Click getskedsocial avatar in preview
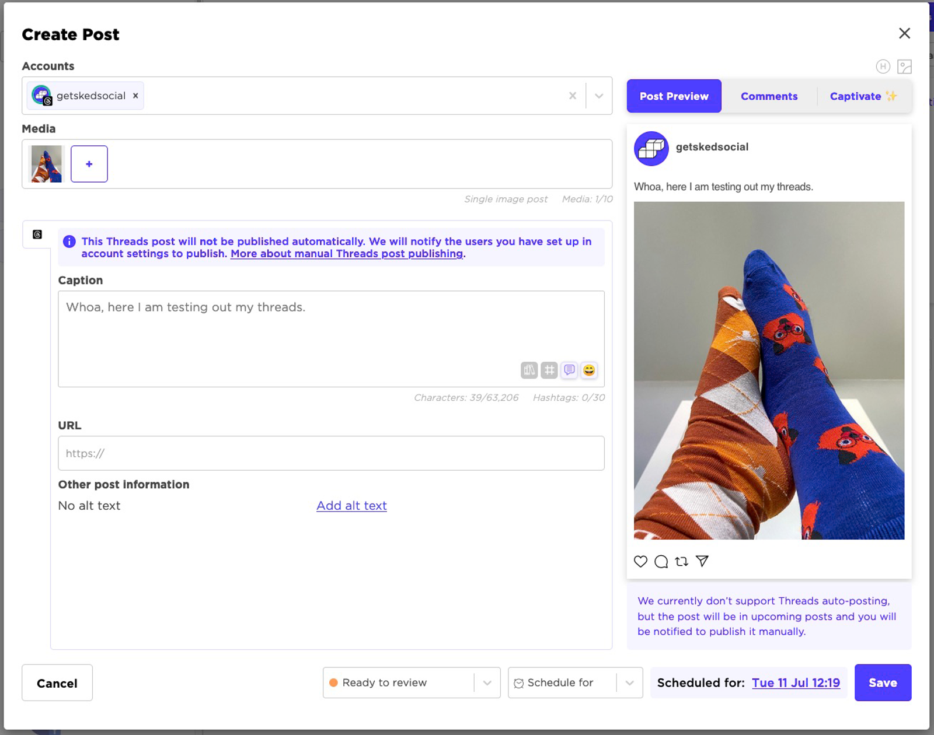Viewport: 934px width, 735px height. point(651,149)
